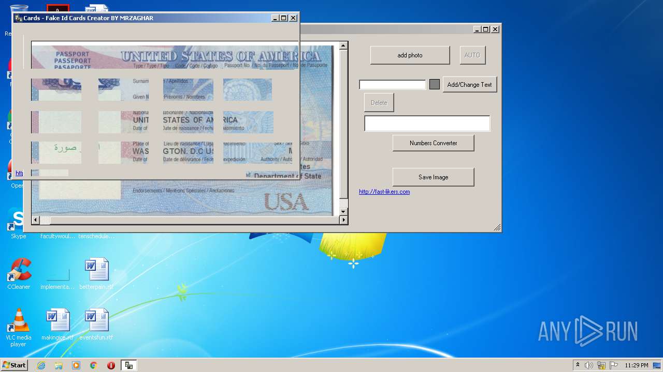This screenshot has height=372, width=663.
Task: Launch Internet Explorer from the taskbar
Action: point(41,365)
